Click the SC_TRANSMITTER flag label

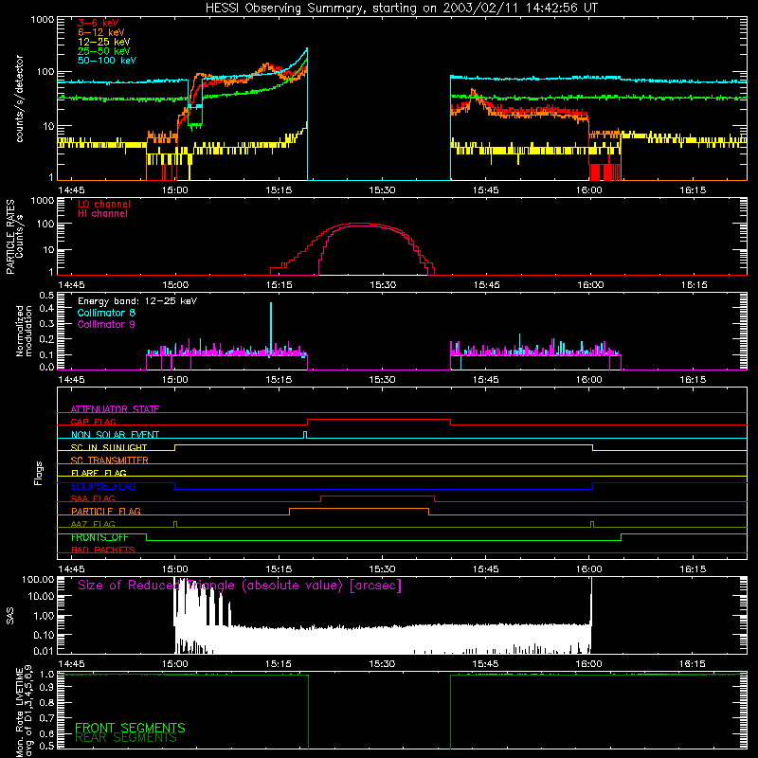point(110,460)
